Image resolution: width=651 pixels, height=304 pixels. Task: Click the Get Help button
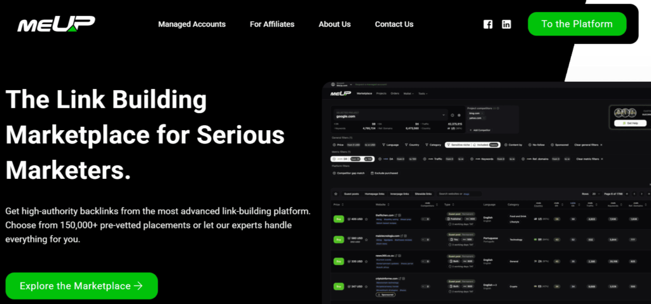[x=630, y=123]
